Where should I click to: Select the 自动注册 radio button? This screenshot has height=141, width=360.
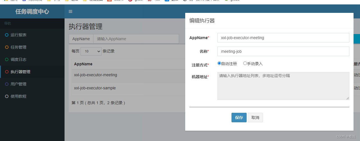click(x=219, y=63)
